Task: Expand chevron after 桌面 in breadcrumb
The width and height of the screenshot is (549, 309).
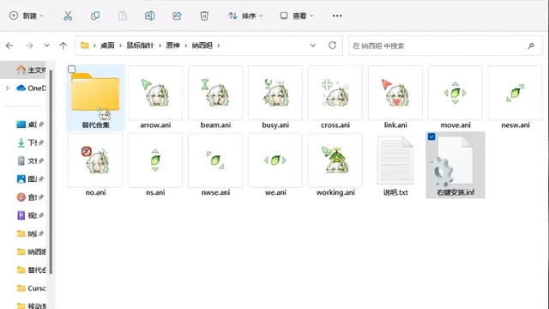Action: pos(120,45)
